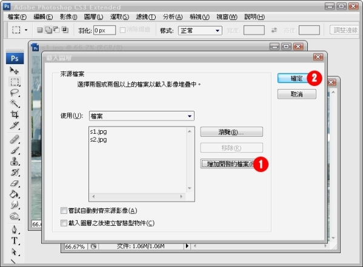
Task: Enable 嘗試自動對齊來源影像 checkbox
Action: pyautogui.click(x=64, y=211)
